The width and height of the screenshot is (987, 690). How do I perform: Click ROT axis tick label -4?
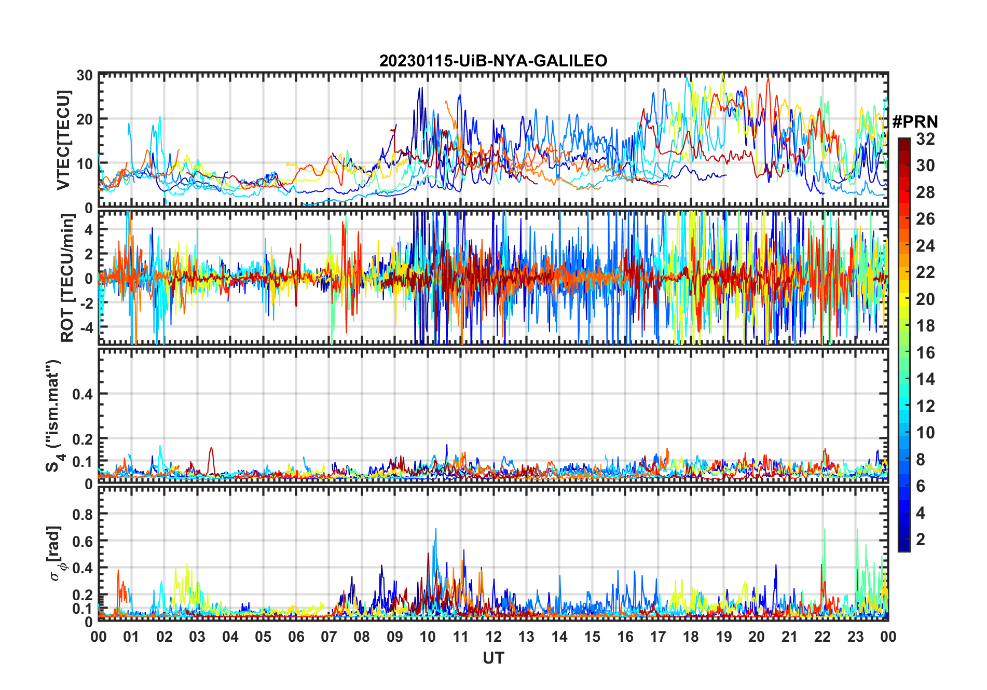click(86, 328)
